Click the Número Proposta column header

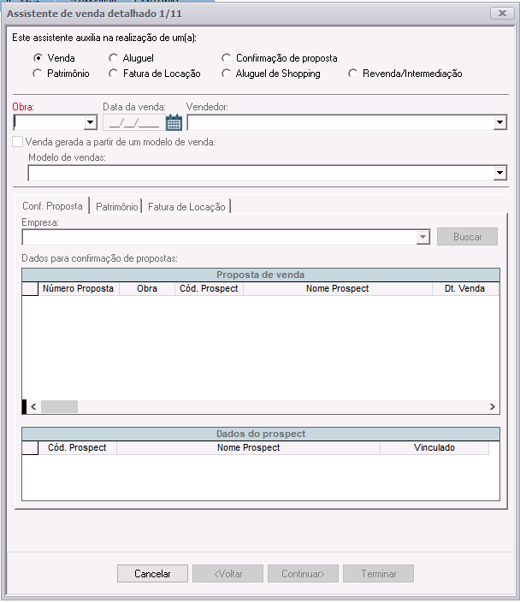79,288
